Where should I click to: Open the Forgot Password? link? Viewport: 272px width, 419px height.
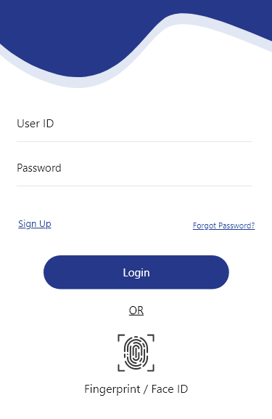[224, 226]
